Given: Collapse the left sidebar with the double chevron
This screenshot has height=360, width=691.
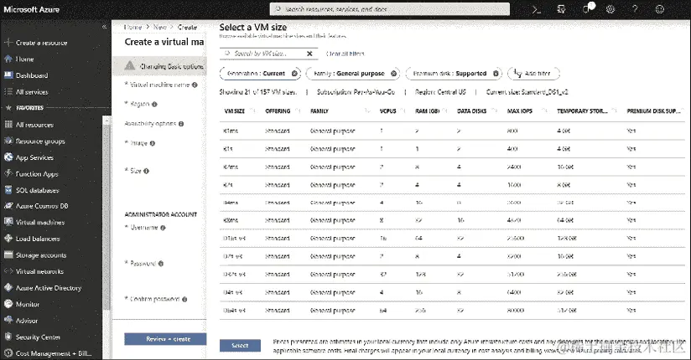Looking at the screenshot, I should tap(105, 27).
